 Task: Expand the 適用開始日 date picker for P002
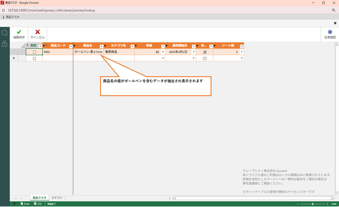click(x=193, y=52)
